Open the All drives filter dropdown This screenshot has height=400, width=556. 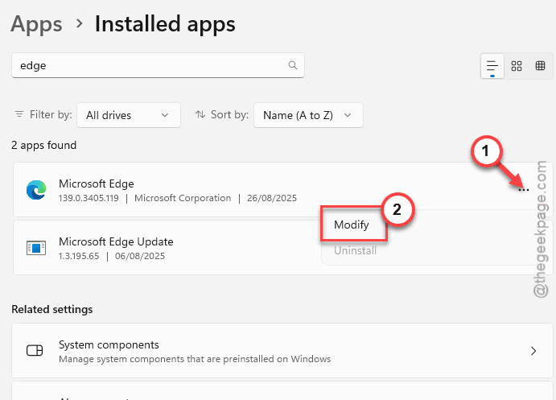(129, 115)
